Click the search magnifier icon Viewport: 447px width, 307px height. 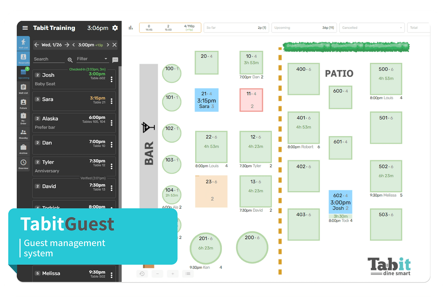(70, 60)
